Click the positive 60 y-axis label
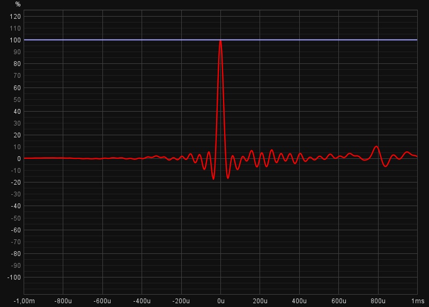The width and height of the screenshot is (429, 307). [x=17, y=88]
